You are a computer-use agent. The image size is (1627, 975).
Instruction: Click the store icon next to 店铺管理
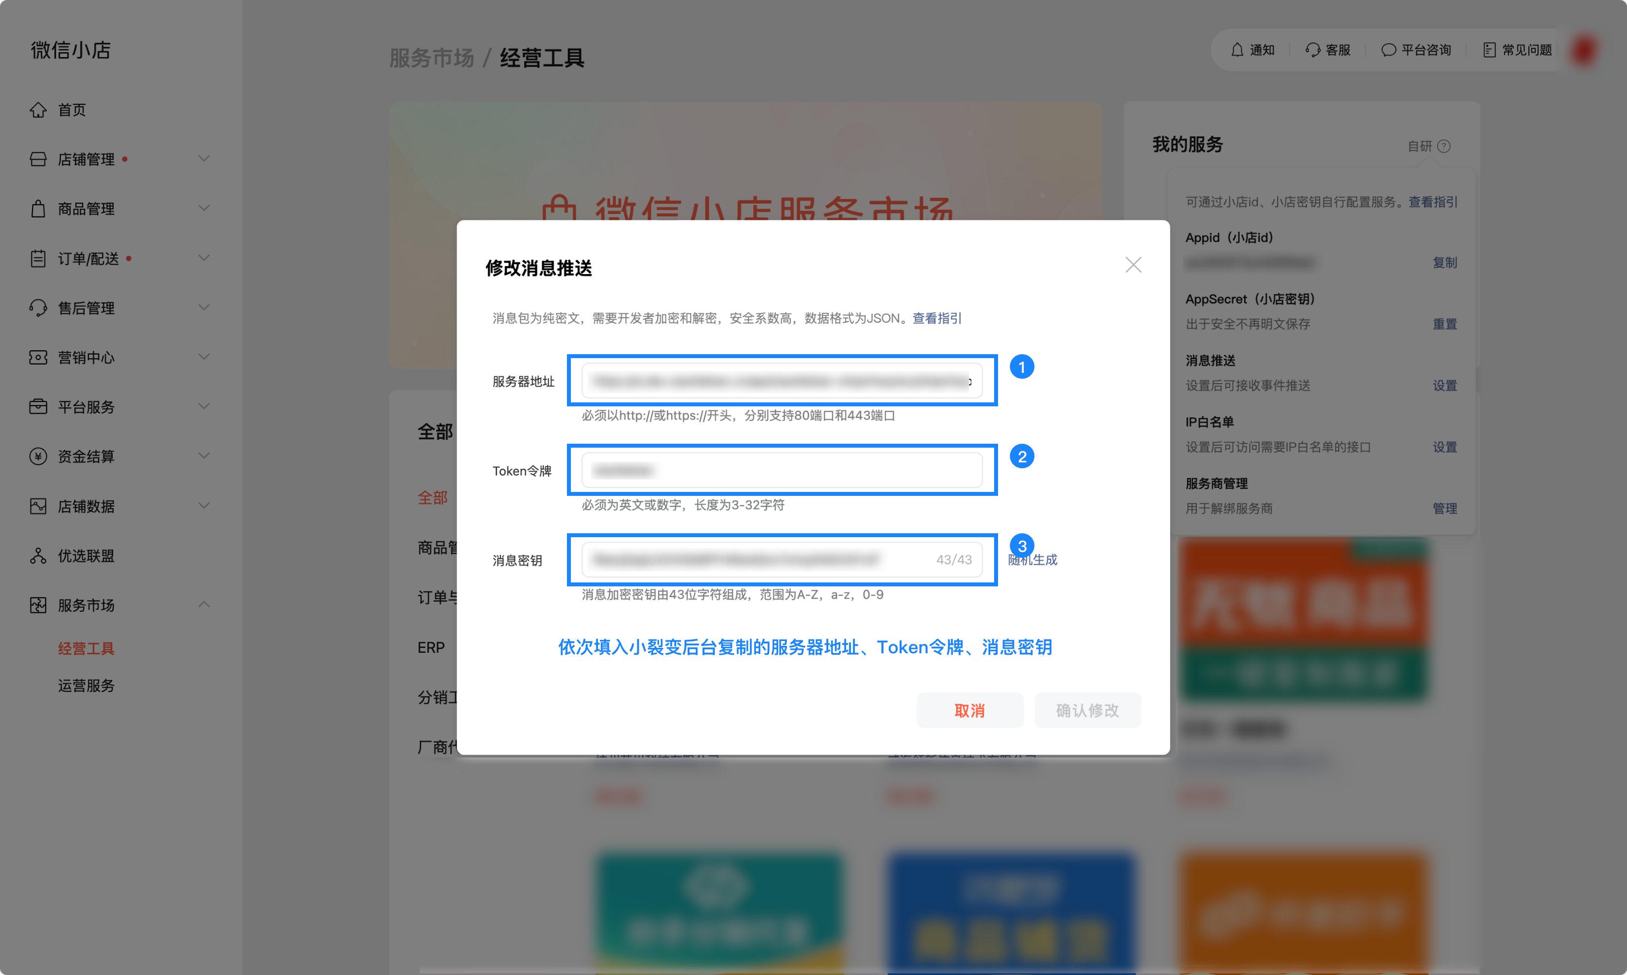point(38,159)
